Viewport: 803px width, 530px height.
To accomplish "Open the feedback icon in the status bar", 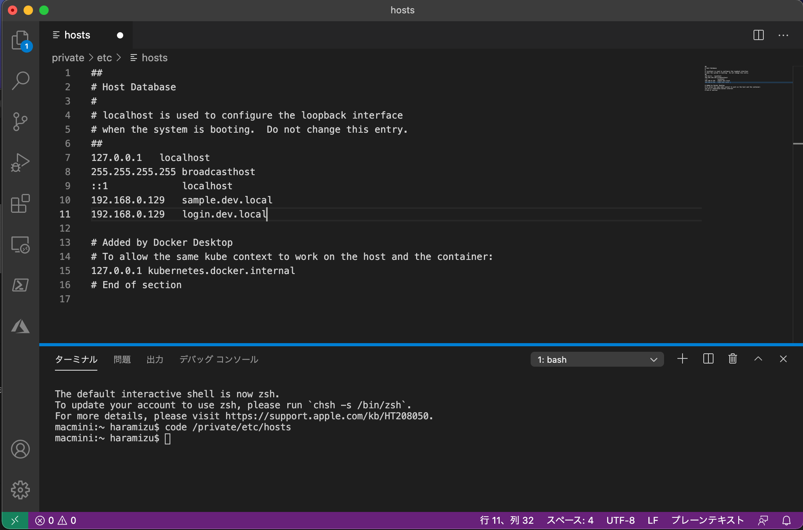I will 763,521.
